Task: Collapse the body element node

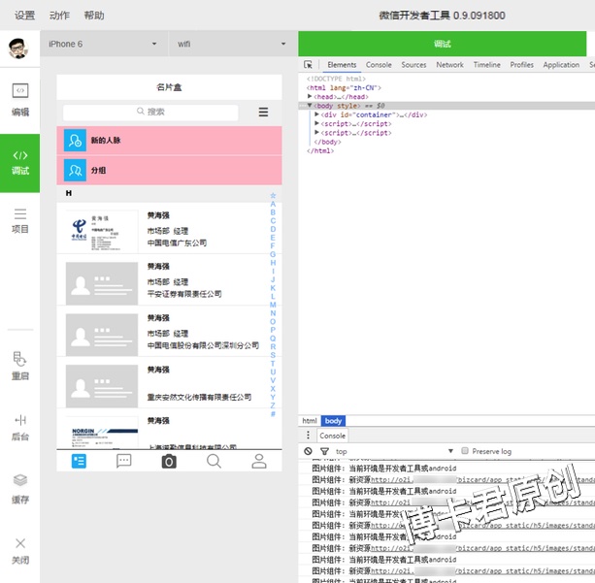Action: tap(310, 106)
